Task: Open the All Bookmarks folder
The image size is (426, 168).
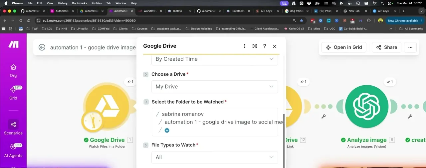Action: [x=411, y=29]
